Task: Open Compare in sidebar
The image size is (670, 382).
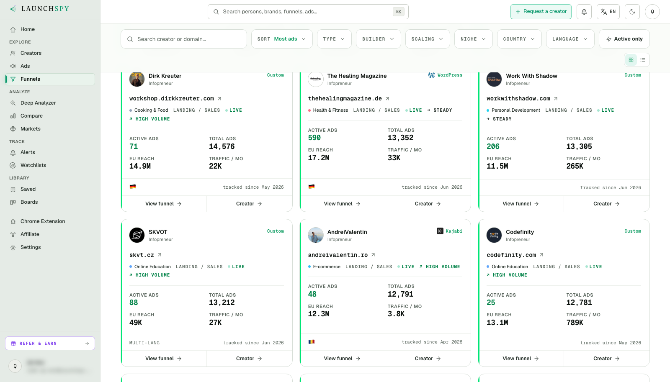Action: [50, 116]
